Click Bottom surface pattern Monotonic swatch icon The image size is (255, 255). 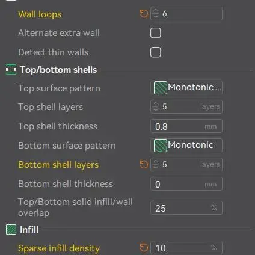click(x=161, y=146)
